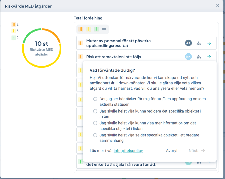The height and width of the screenshot is (179, 225).
Task: Close the Riskvärde MED åtgärder dialog
Action: pos(218,6)
